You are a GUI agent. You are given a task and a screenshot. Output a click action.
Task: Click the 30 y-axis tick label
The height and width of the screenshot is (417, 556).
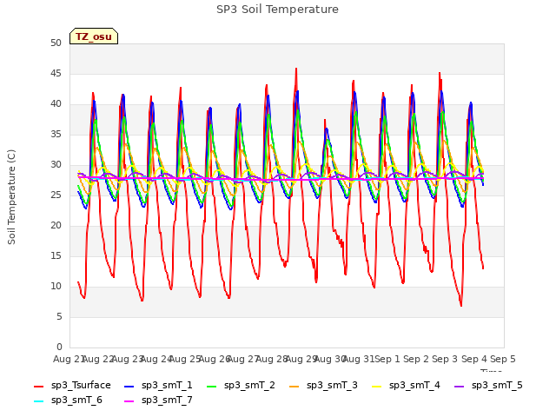click(x=56, y=165)
